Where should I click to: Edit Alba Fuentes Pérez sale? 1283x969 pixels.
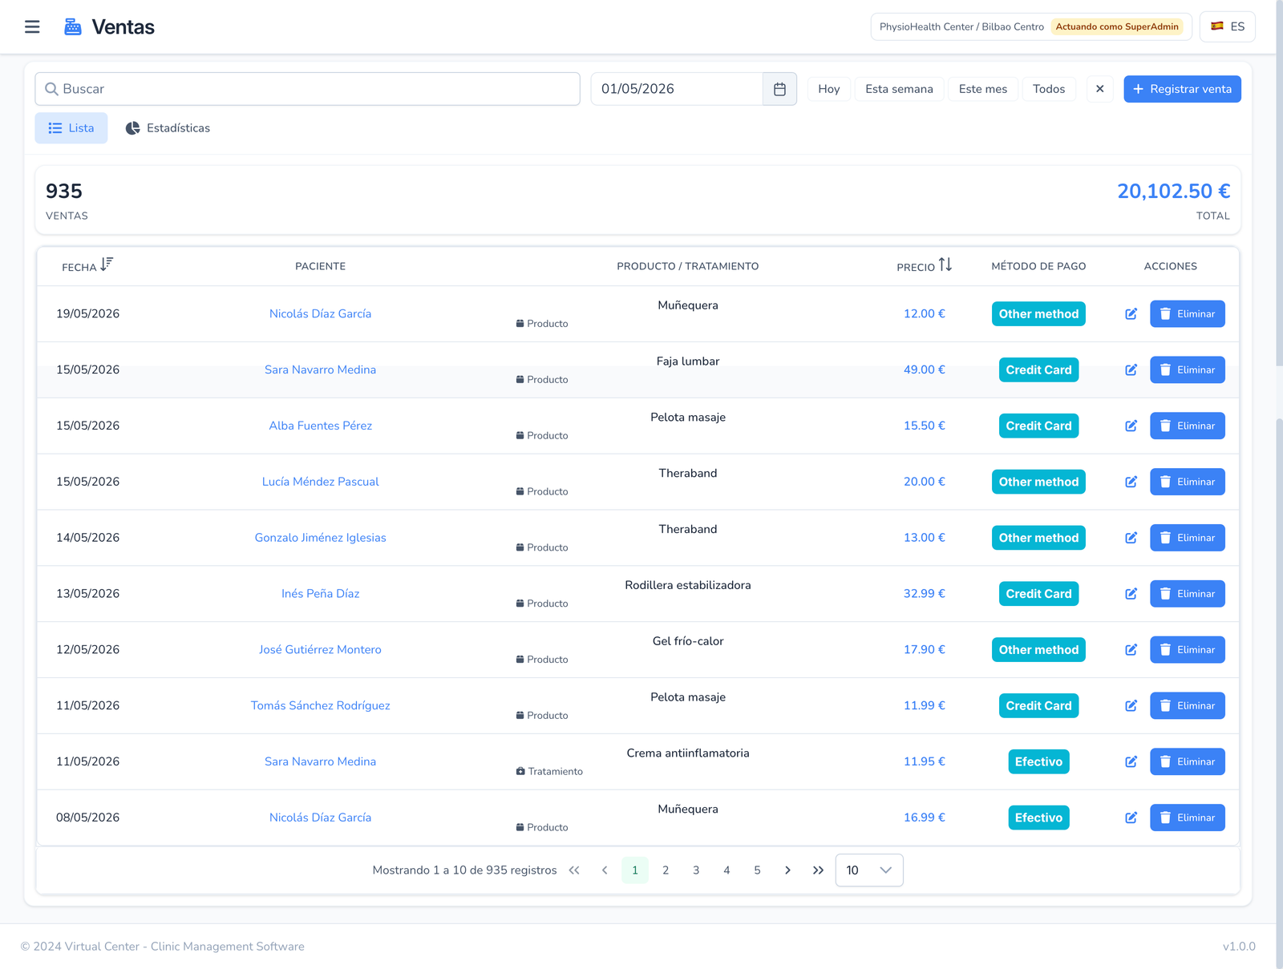tap(1131, 426)
